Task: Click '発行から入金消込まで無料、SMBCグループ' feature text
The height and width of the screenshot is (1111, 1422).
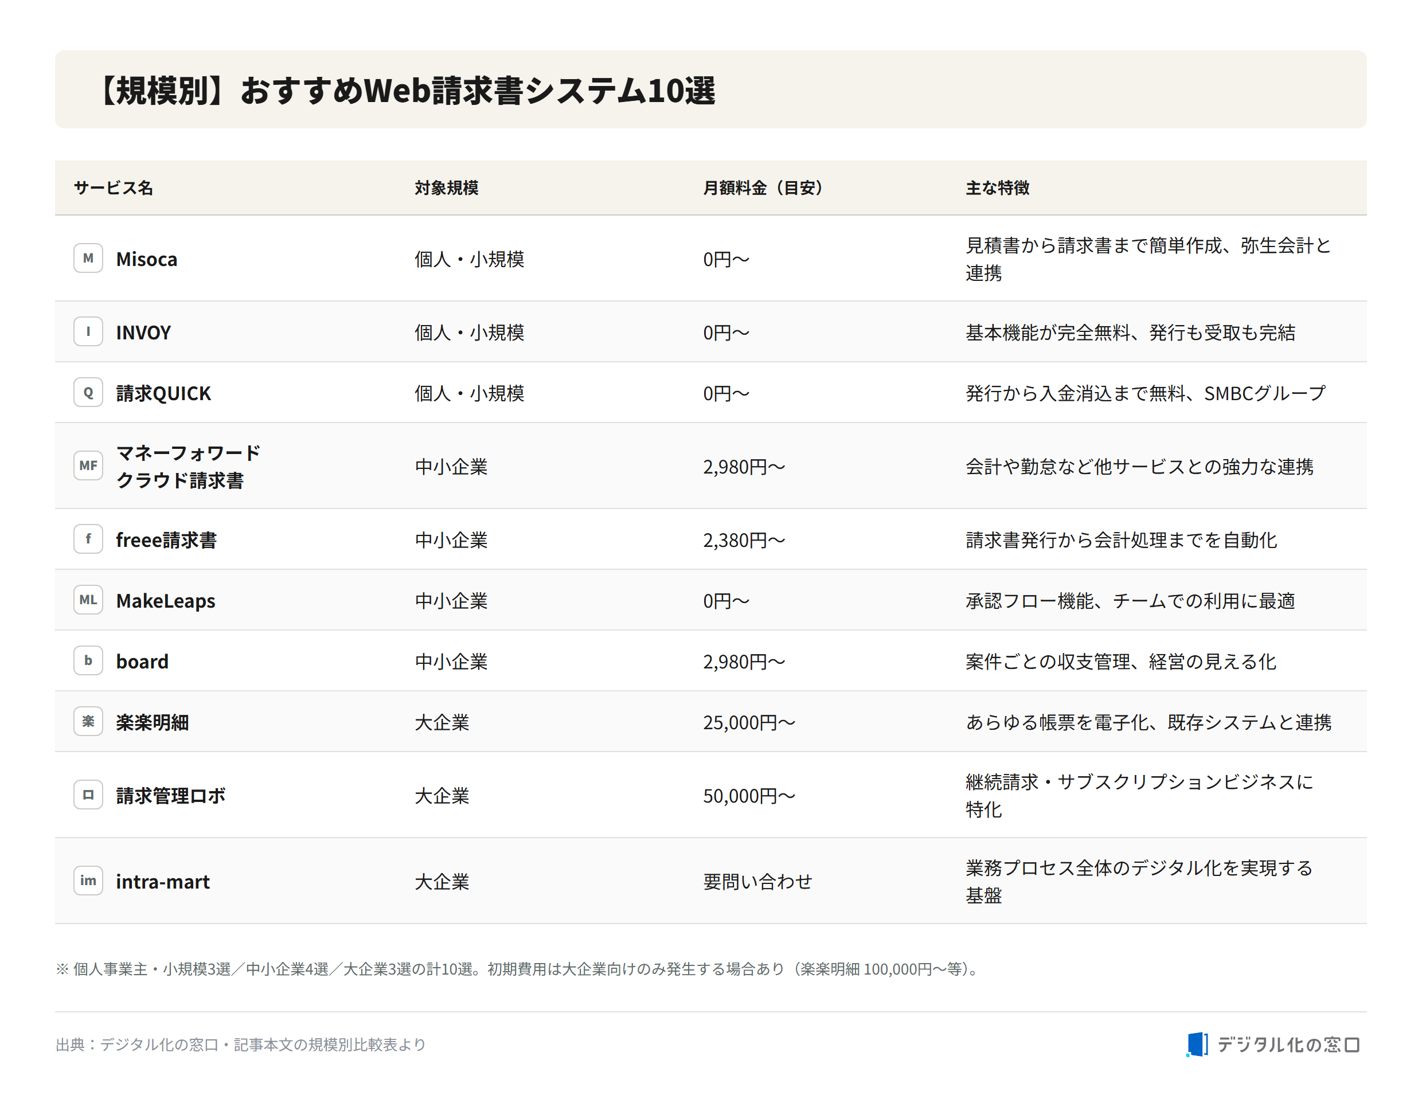Action: [x=1146, y=393]
